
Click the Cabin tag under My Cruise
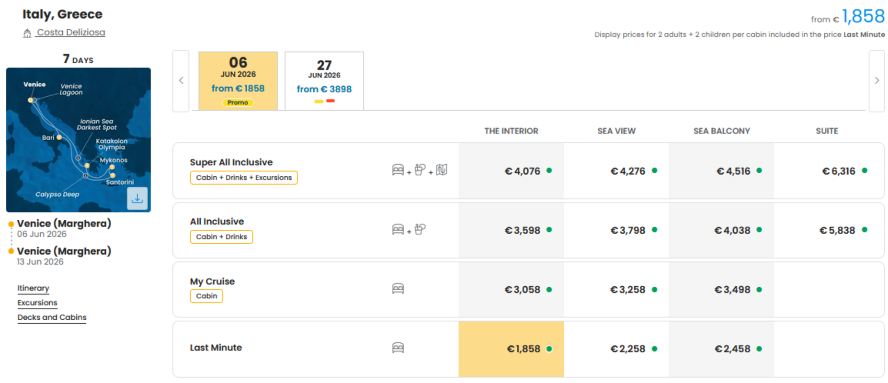point(206,296)
